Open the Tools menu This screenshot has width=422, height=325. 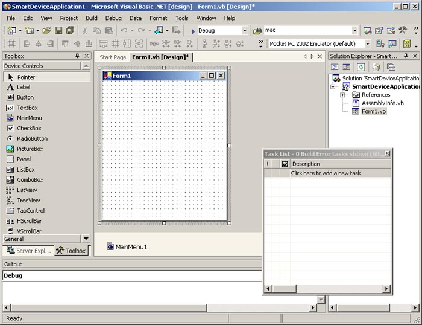point(182,18)
